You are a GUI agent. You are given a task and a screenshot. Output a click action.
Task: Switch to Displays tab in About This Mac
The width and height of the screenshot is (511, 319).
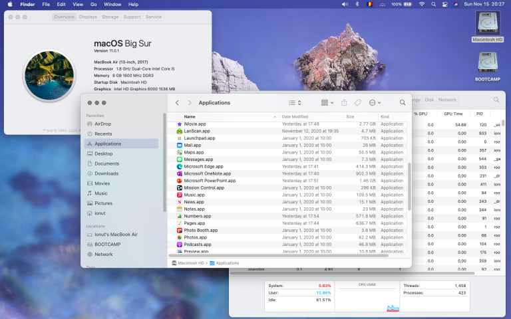[88, 17]
